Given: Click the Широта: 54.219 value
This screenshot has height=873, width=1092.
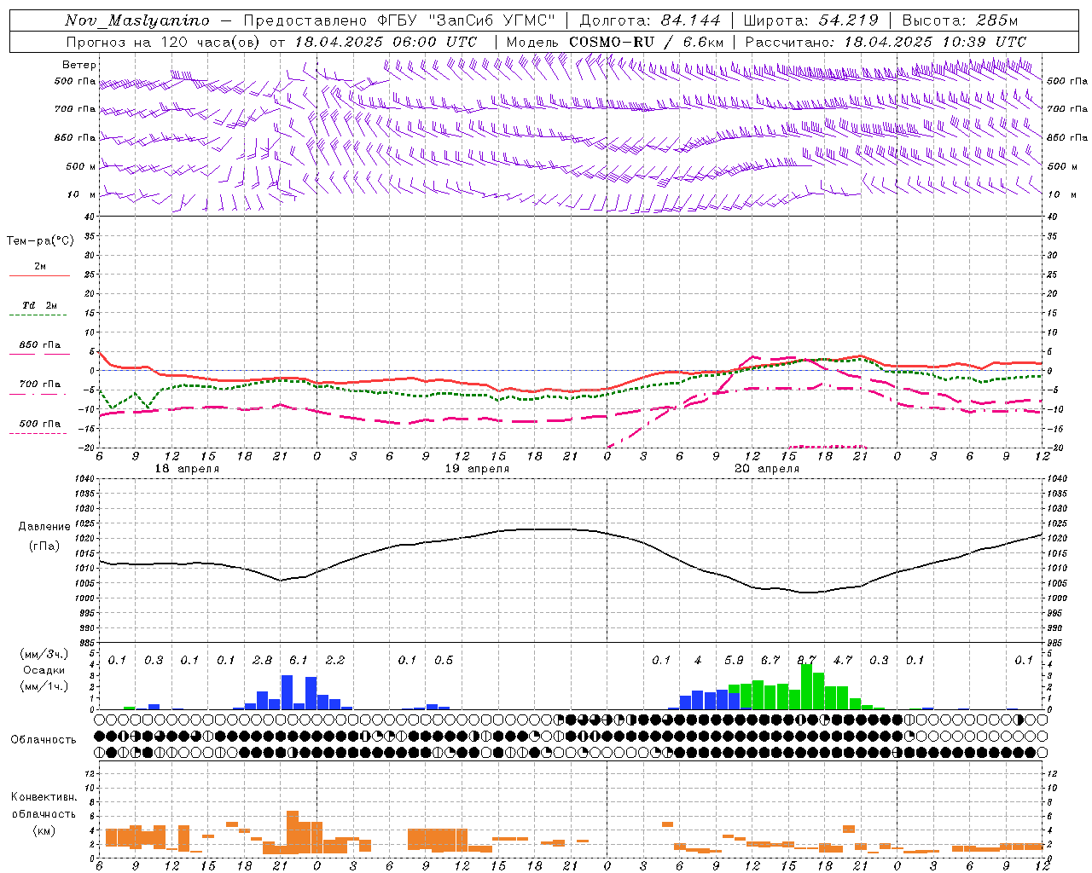Looking at the screenshot, I should (810, 20).
